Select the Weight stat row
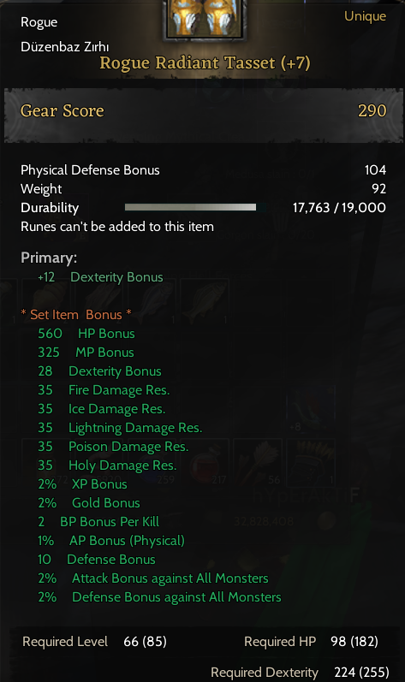Image resolution: width=405 pixels, height=682 pixels. (x=203, y=189)
